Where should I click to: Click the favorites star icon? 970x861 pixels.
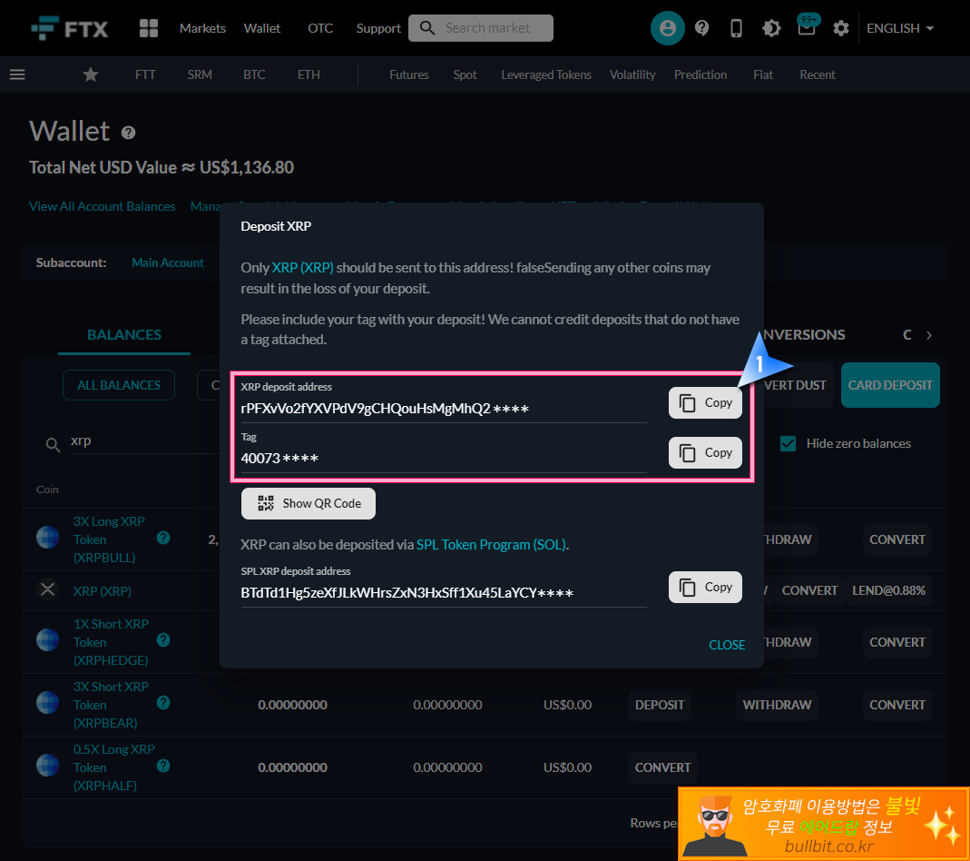pyautogui.click(x=91, y=74)
